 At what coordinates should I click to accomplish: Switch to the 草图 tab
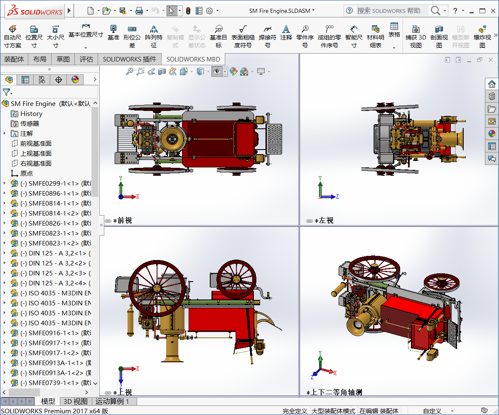[63, 59]
